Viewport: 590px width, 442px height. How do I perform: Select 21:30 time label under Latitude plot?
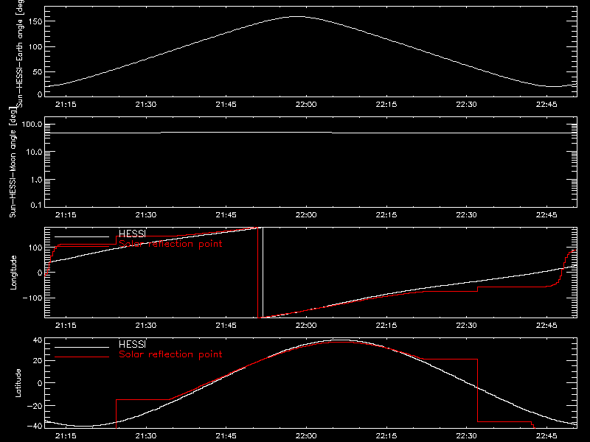point(146,436)
